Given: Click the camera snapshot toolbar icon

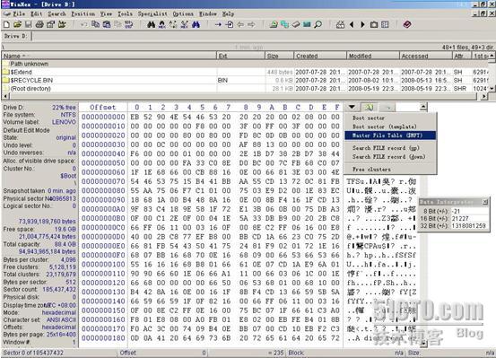Looking at the screenshot, I should [x=374, y=24].
